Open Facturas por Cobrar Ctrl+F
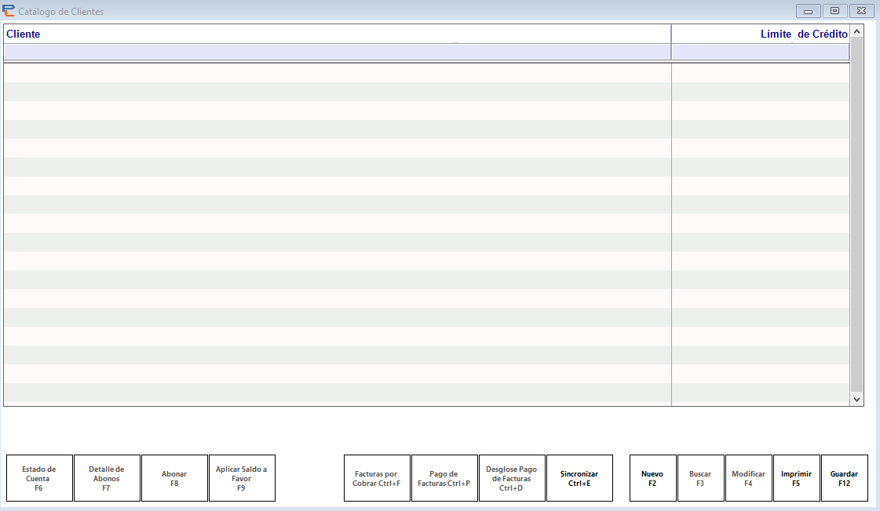880x511 pixels. pos(377,478)
